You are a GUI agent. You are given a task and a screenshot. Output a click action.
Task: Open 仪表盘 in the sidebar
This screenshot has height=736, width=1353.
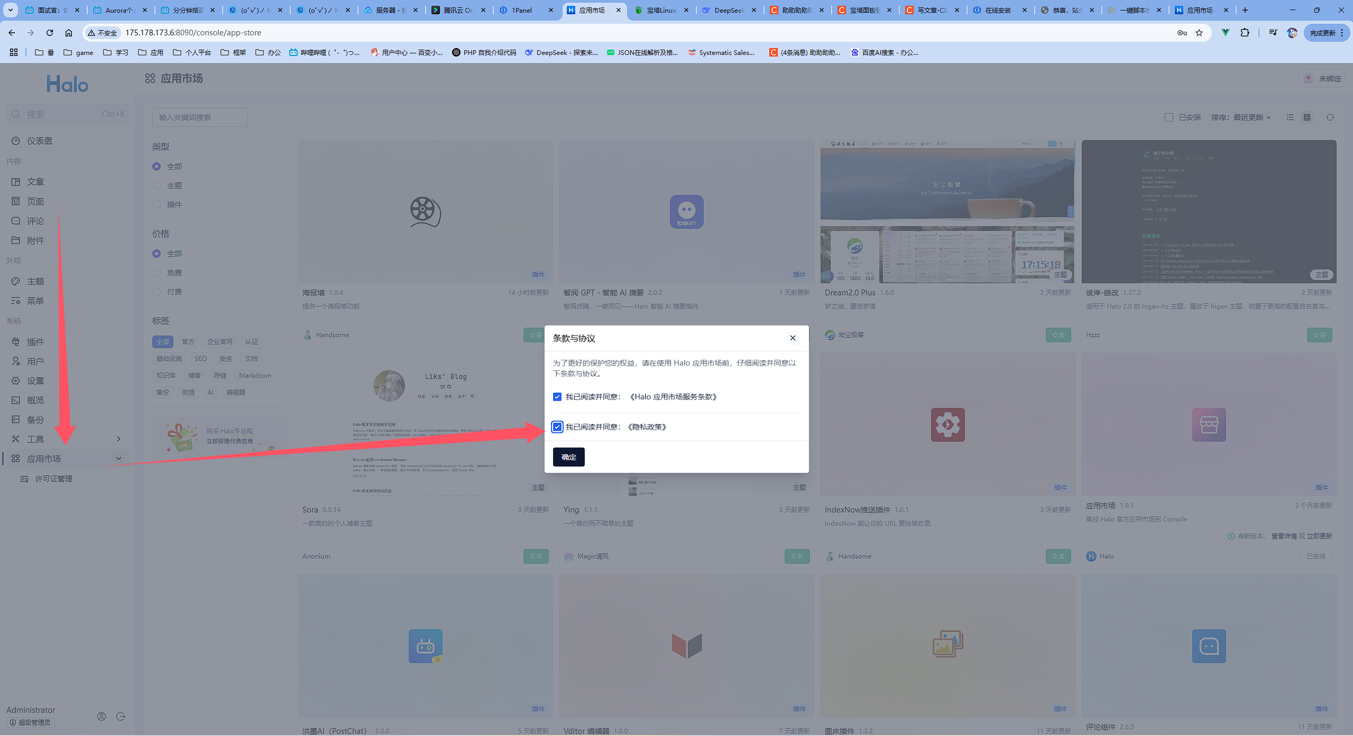[40, 141]
